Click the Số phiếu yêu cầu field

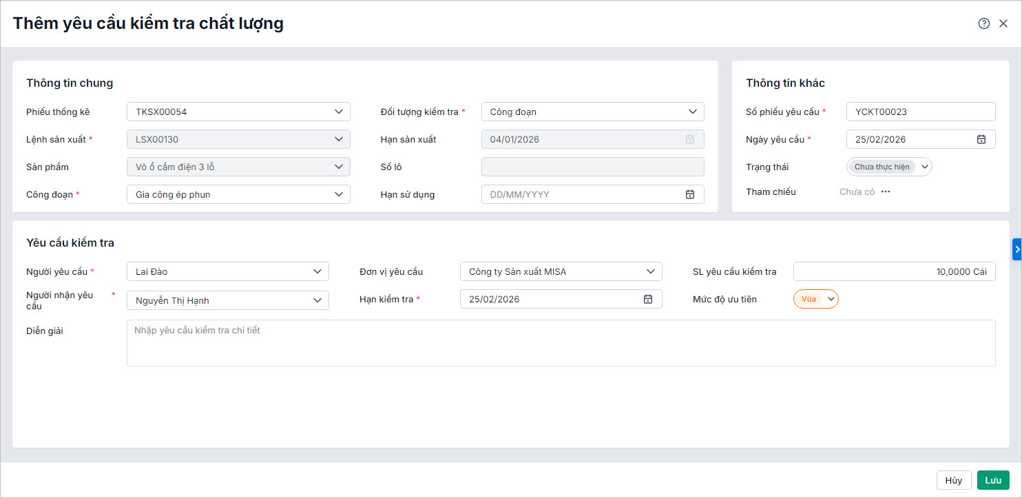920,112
